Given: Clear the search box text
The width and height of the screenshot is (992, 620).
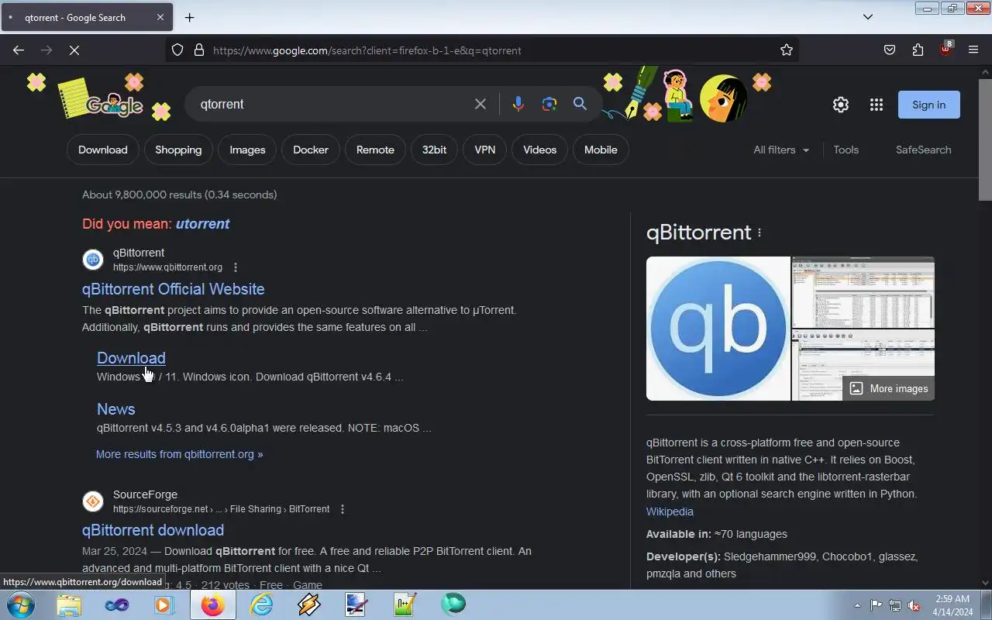Looking at the screenshot, I should tap(480, 104).
